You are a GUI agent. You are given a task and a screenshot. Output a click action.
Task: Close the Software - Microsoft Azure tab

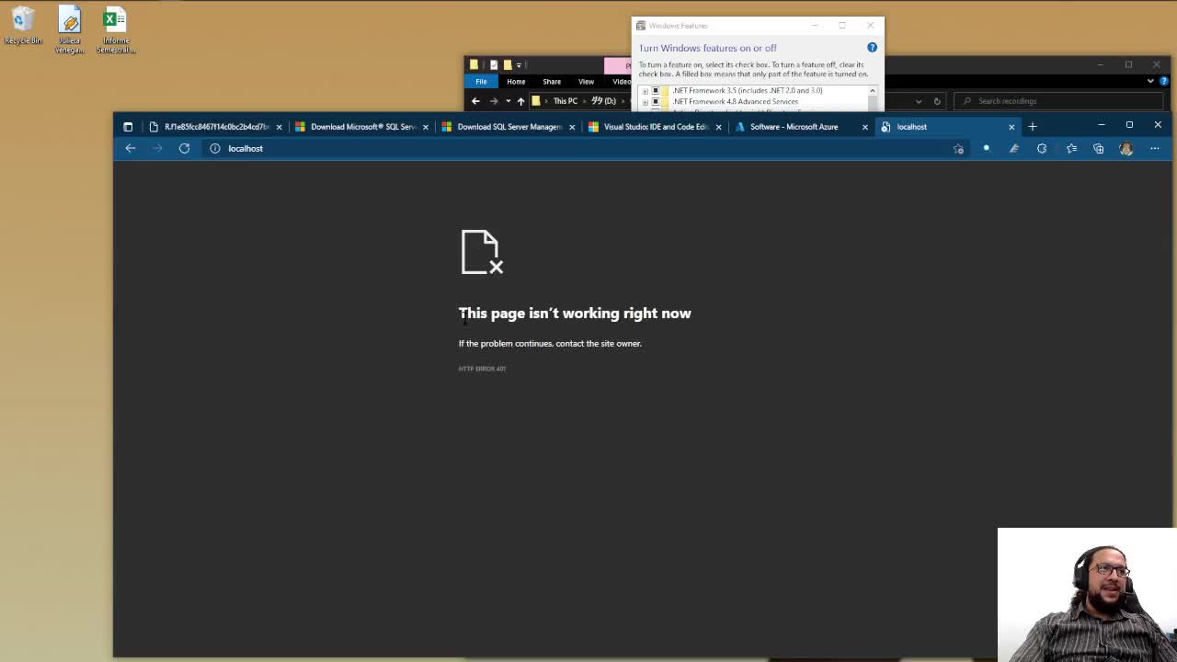click(864, 127)
